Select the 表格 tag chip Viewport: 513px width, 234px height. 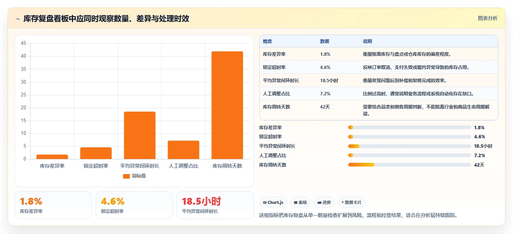point(300,202)
